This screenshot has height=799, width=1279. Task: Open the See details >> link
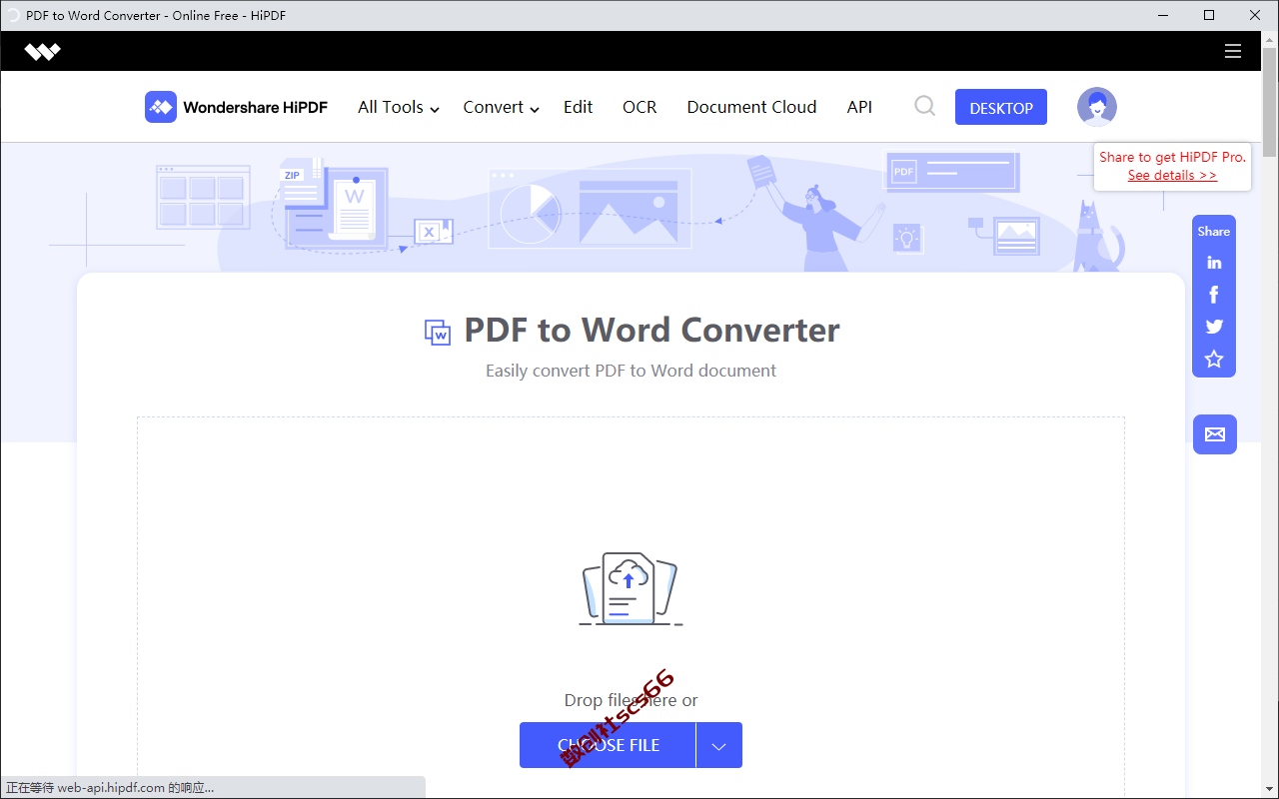[1172, 175]
